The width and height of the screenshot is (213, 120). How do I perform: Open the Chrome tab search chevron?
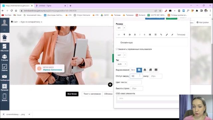click(x=191, y=6)
